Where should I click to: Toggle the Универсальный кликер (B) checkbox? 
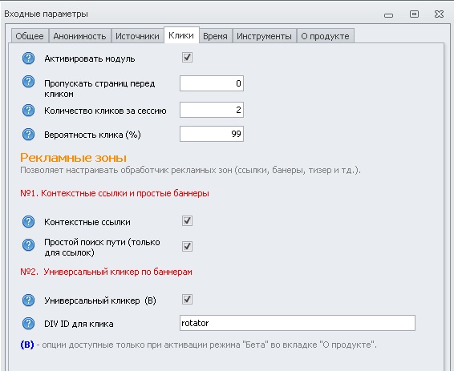[x=187, y=300]
